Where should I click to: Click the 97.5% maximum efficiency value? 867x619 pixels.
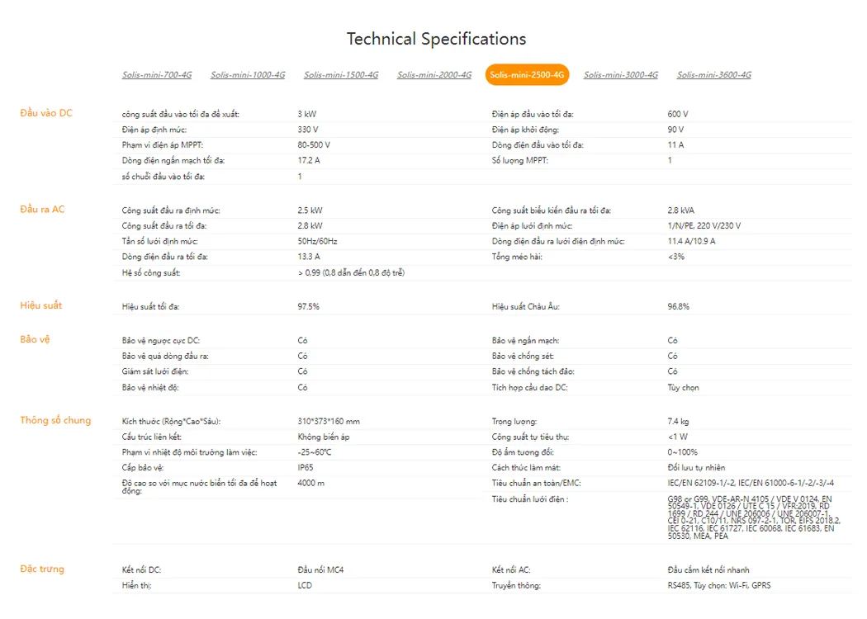pos(308,307)
